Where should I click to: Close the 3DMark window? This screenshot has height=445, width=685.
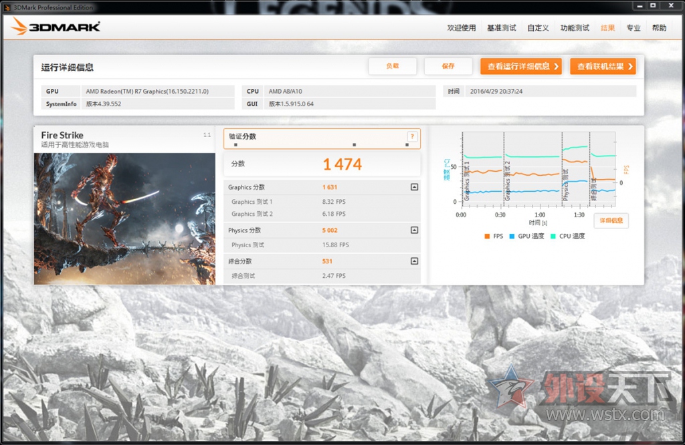coord(671,5)
